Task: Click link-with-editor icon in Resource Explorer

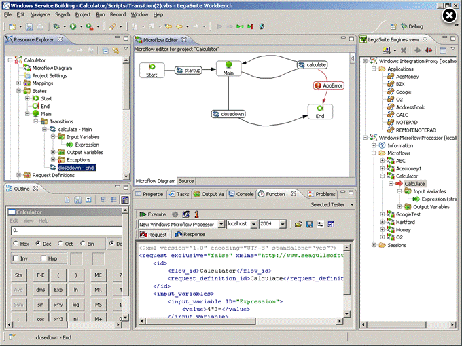Action: pyautogui.click(x=115, y=51)
